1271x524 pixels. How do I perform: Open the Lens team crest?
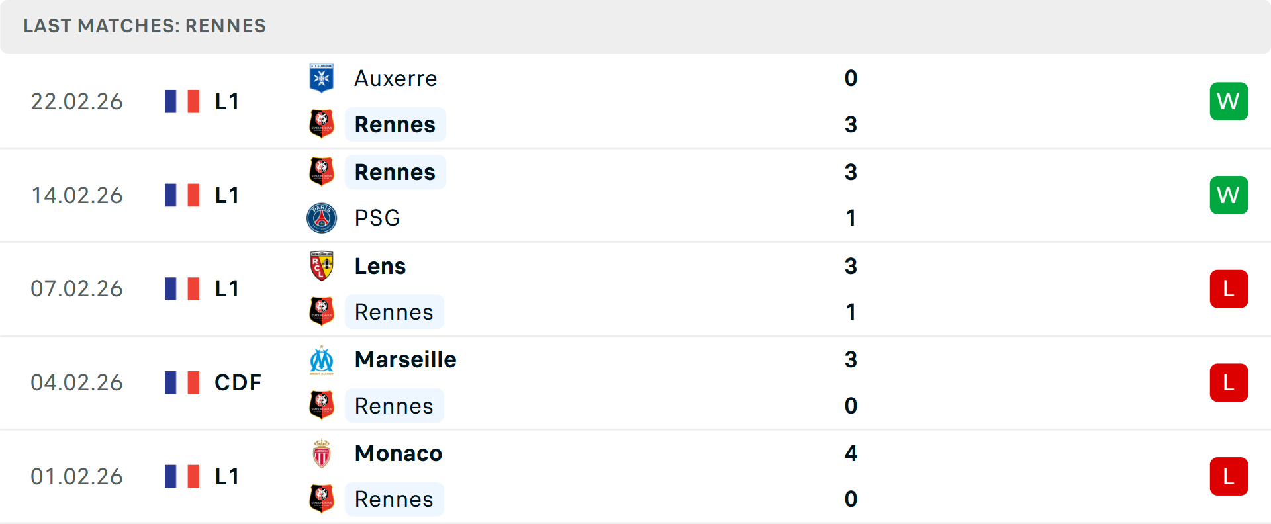322,265
